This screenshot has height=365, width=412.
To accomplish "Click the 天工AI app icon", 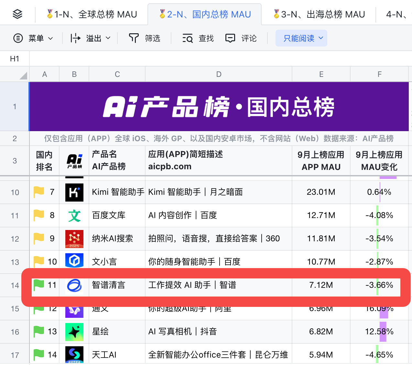I will [x=74, y=355].
